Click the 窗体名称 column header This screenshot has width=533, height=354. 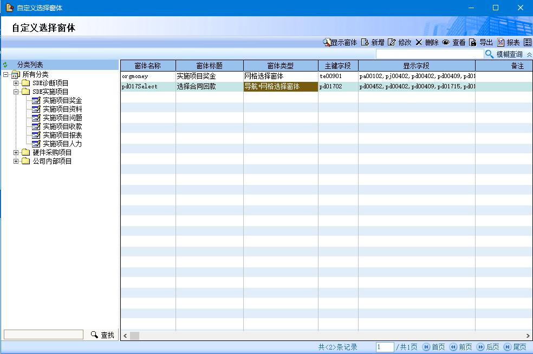point(147,66)
